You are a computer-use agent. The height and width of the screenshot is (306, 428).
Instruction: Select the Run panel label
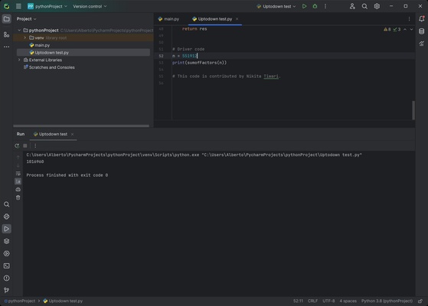[21, 134]
